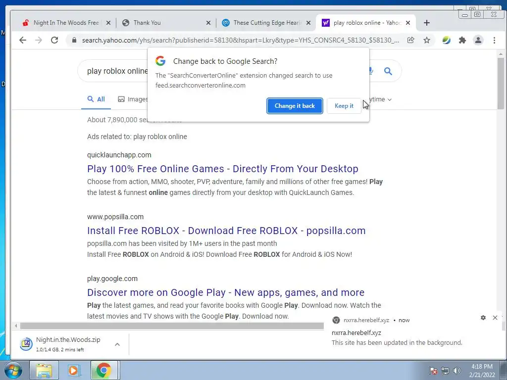The image size is (507, 380).
Task: Click the play.google.com URL text
Action: pyautogui.click(x=112, y=279)
